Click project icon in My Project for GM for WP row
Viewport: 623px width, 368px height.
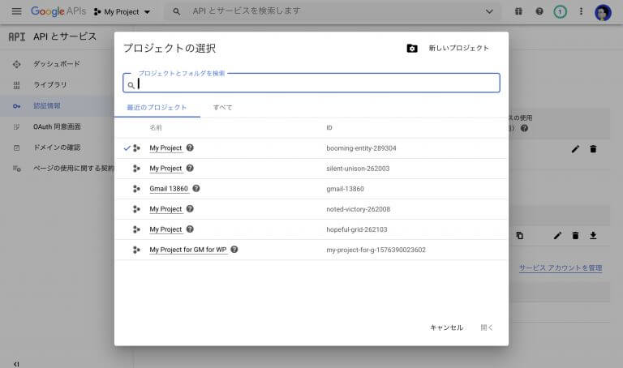tap(136, 250)
